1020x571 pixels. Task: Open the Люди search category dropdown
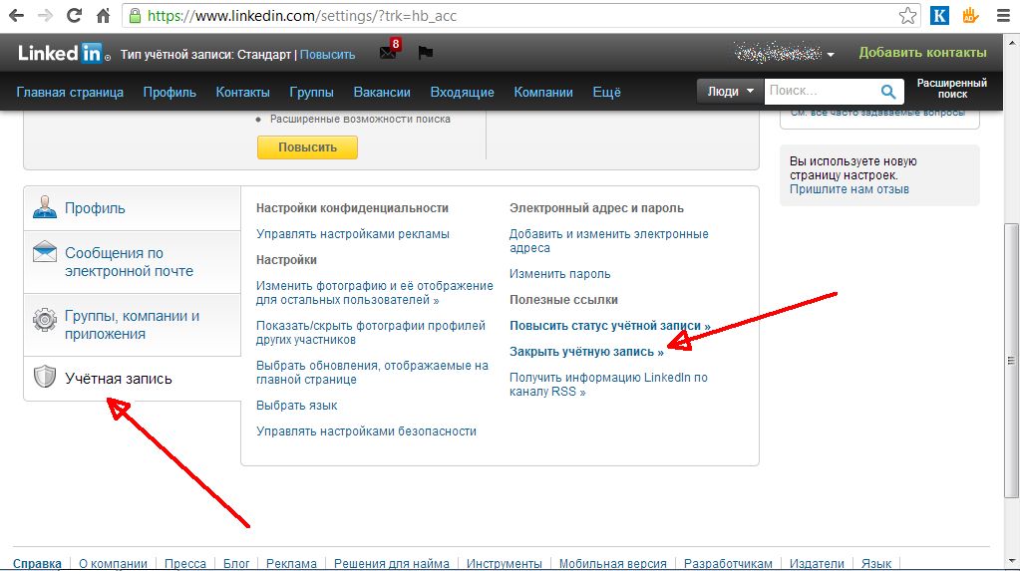(730, 91)
